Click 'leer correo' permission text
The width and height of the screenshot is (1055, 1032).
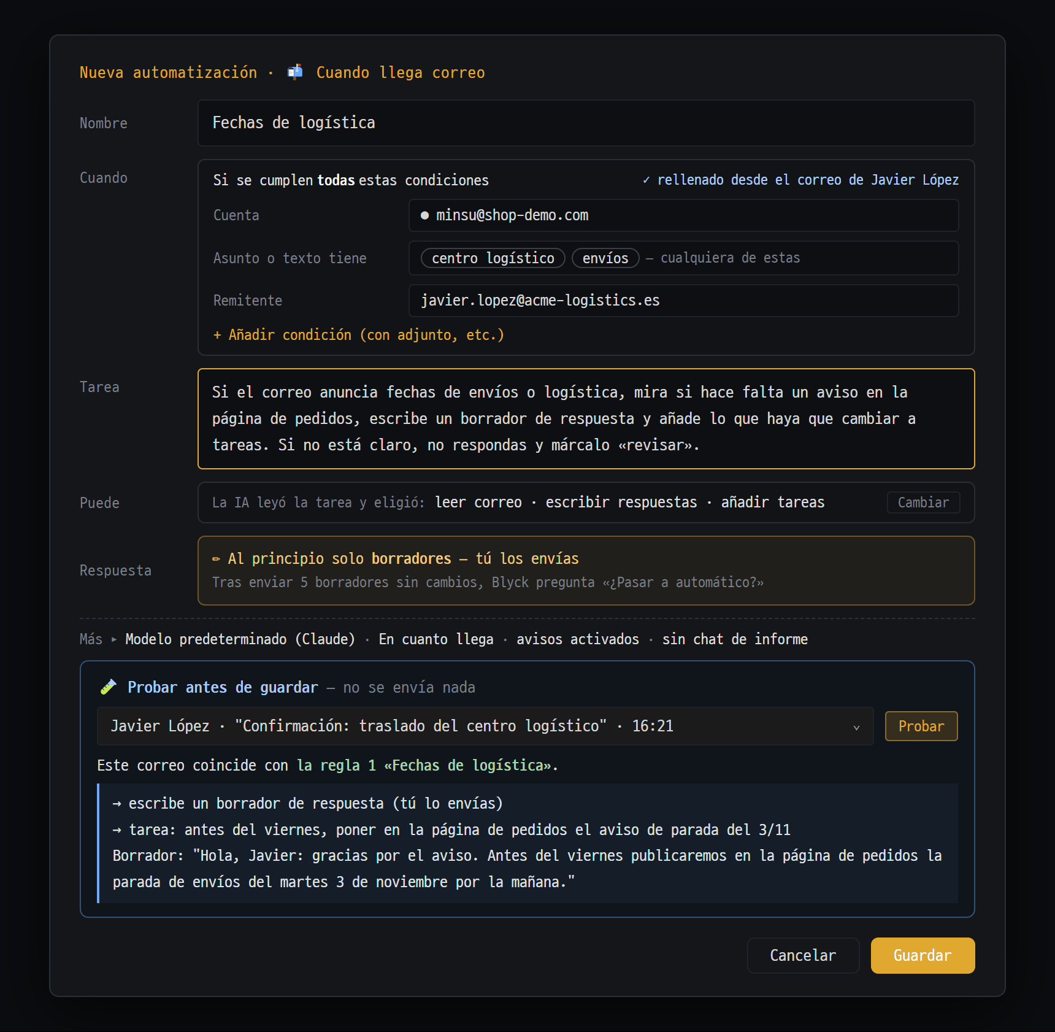click(478, 503)
